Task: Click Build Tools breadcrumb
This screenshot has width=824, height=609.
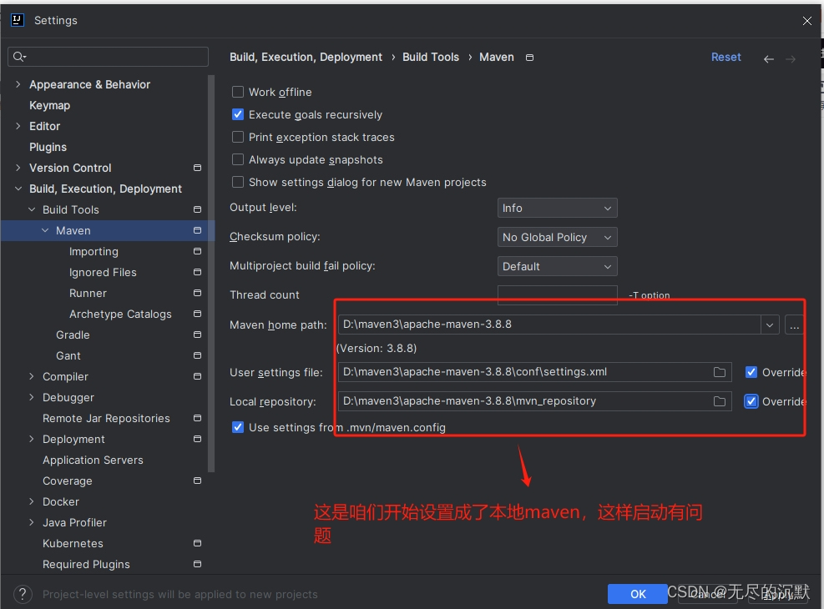Action: [x=431, y=58]
